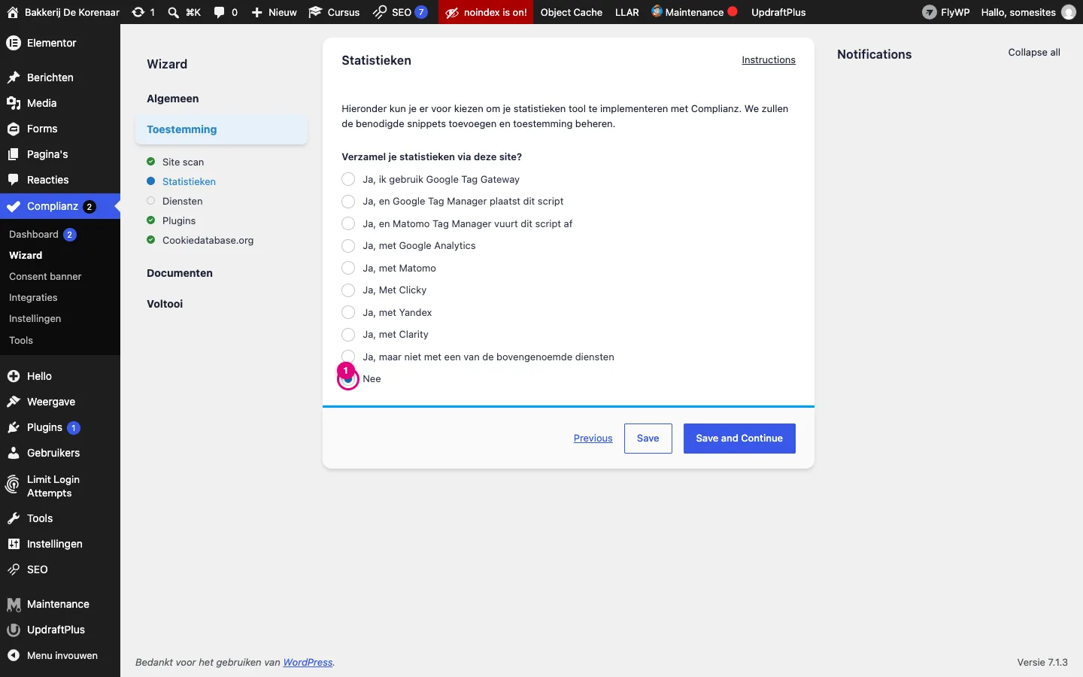Screen dimensions: 1083x677
Task: Open the Gebruikers user icon
Action: pyautogui.click(x=14, y=453)
